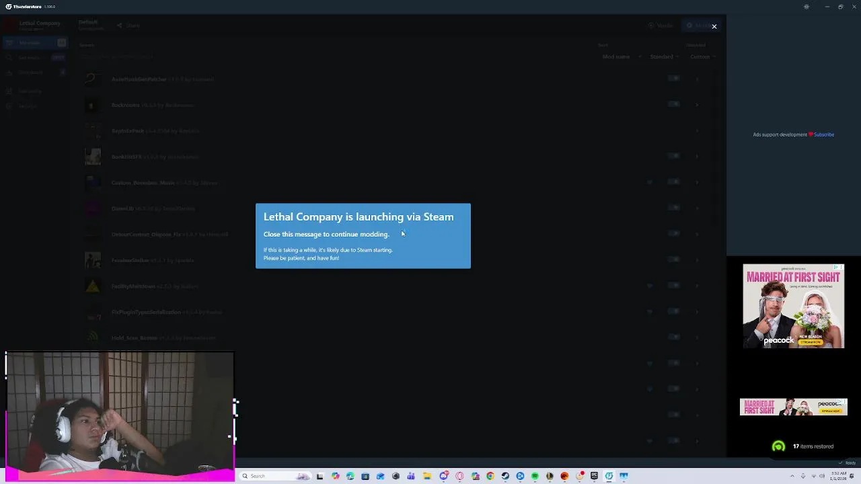Open Microsoft Teams from the taskbar
This screenshot has height=484, width=861.
coord(410,476)
